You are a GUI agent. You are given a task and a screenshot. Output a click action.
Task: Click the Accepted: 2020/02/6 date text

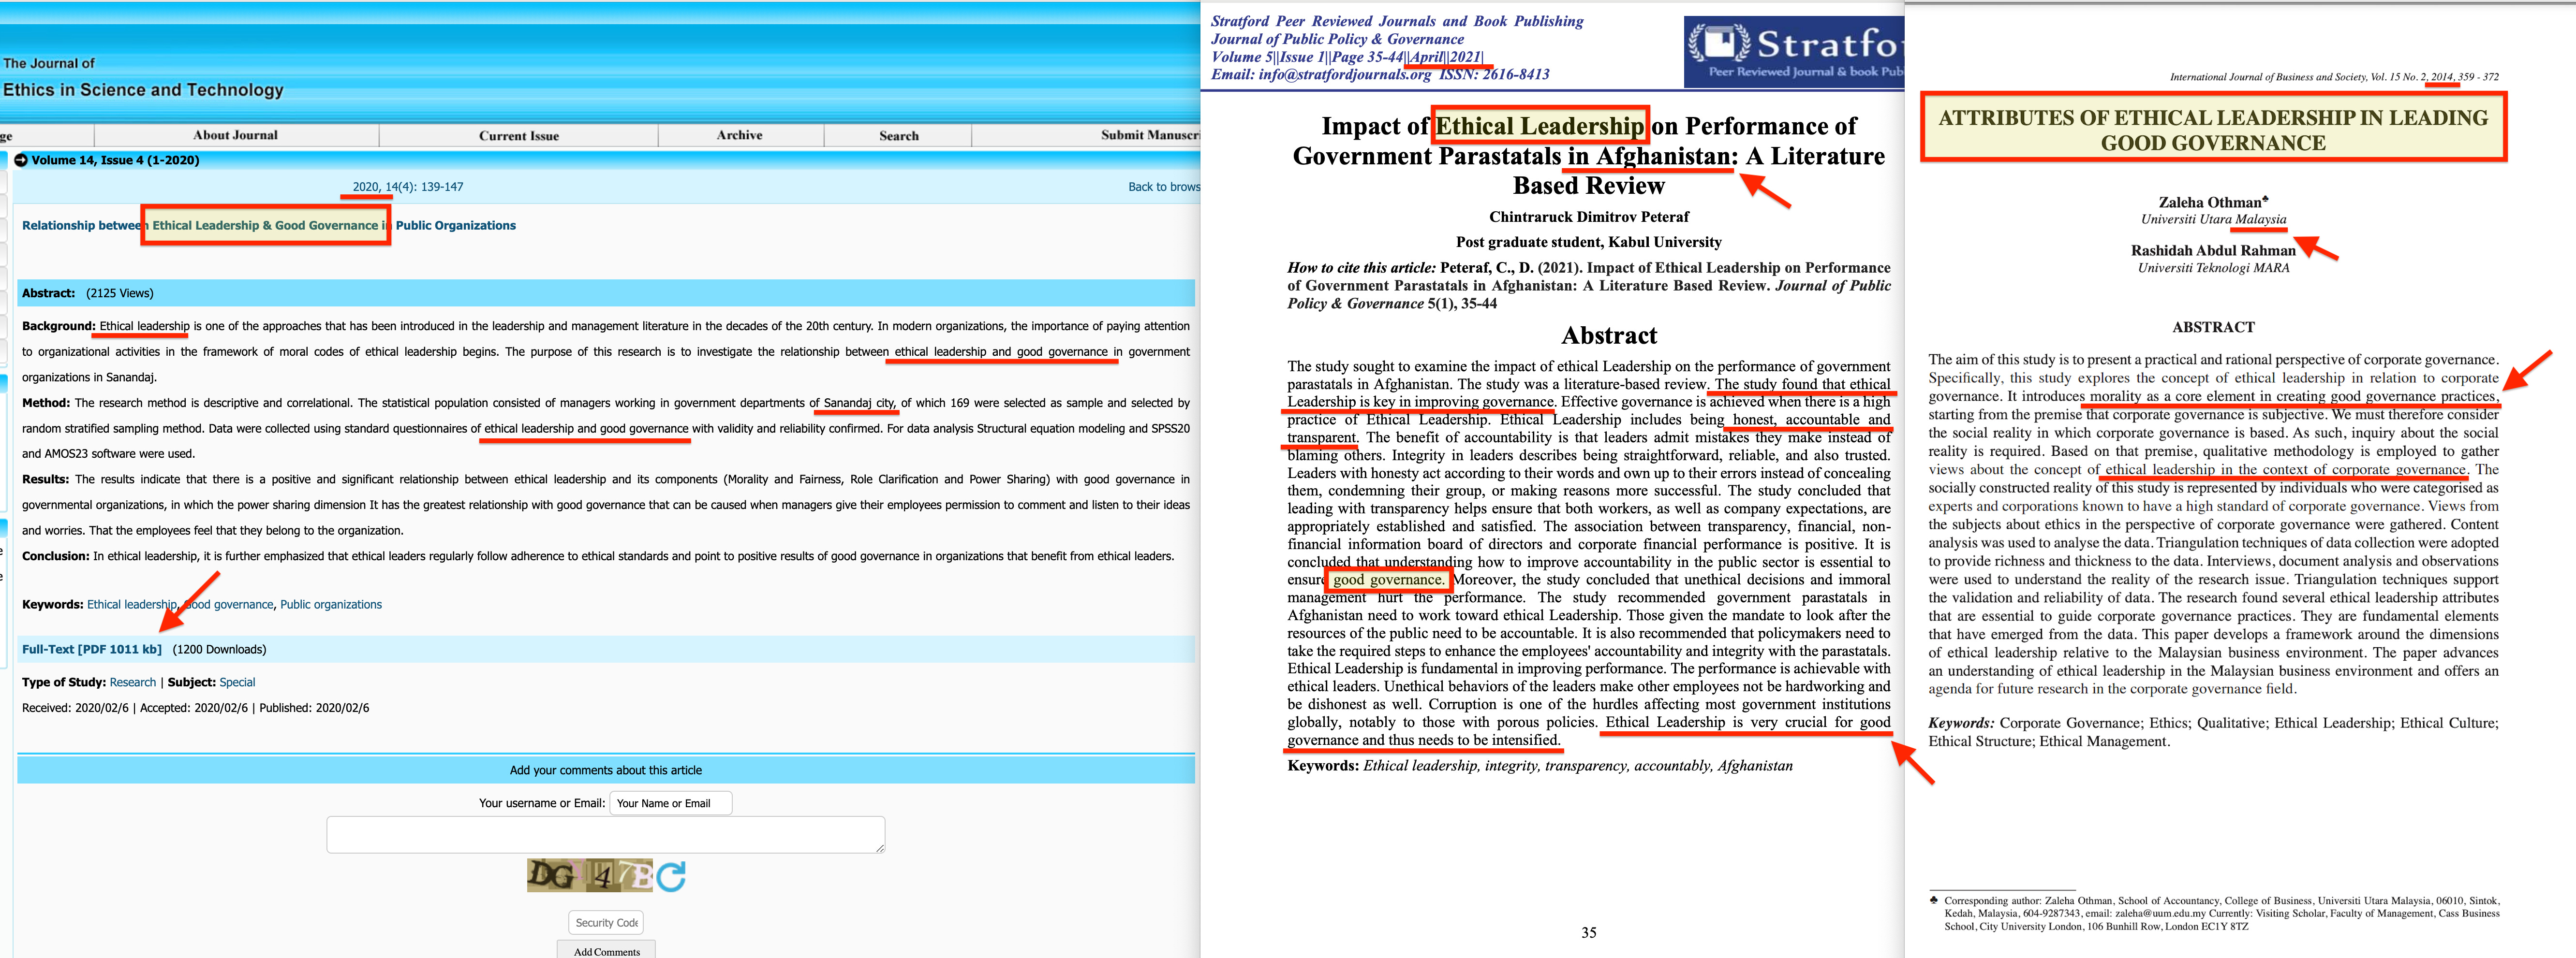click(194, 707)
